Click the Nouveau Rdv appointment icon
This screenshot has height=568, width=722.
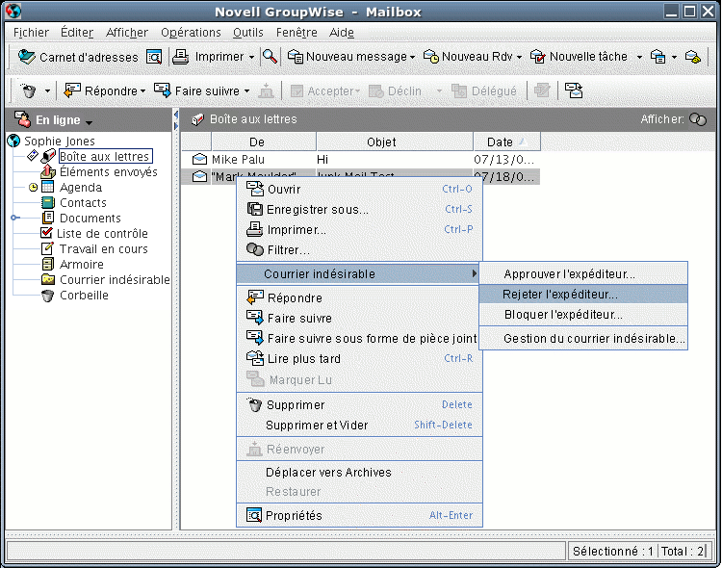point(431,57)
